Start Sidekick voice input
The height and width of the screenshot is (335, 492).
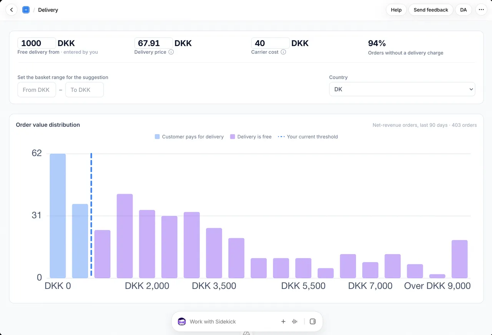click(295, 322)
